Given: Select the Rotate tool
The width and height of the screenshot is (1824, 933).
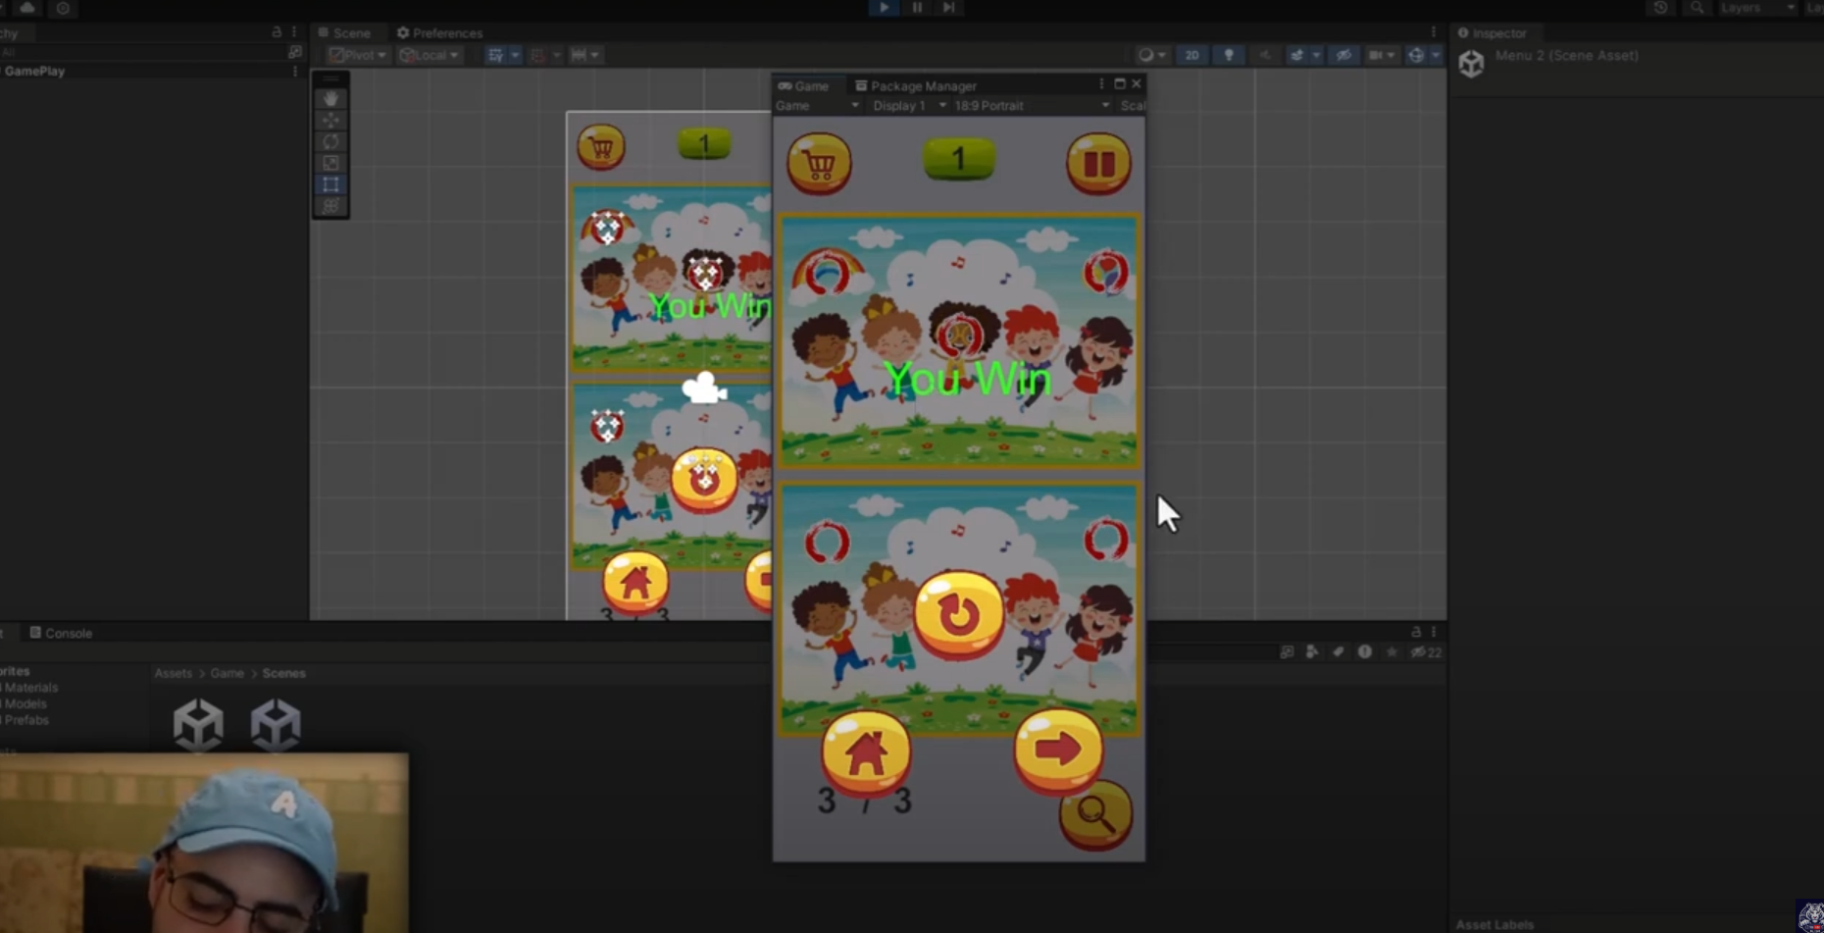Looking at the screenshot, I should pyautogui.click(x=330, y=141).
